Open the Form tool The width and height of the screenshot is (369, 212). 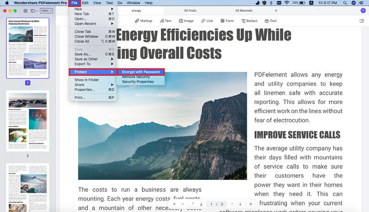(x=227, y=21)
